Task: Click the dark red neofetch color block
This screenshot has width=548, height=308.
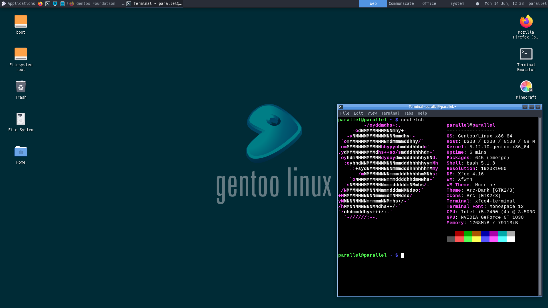Action: pyautogui.click(x=460, y=234)
